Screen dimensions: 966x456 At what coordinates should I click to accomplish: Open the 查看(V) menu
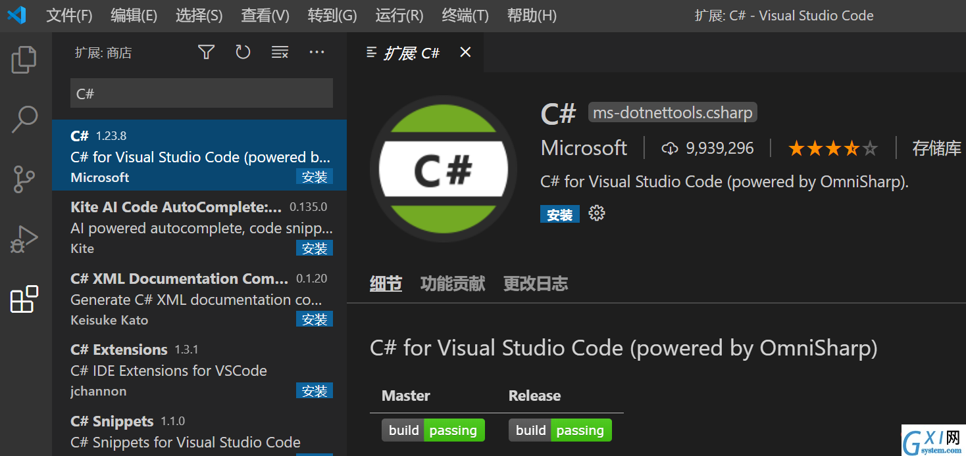[265, 16]
